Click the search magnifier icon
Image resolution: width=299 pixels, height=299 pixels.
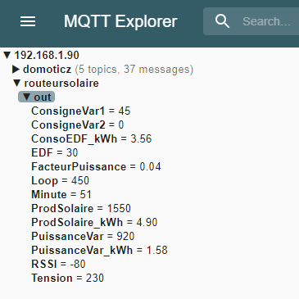(222, 21)
